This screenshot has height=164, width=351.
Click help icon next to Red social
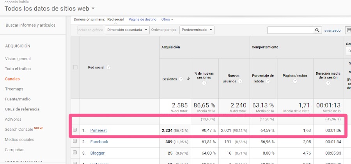(108, 67)
